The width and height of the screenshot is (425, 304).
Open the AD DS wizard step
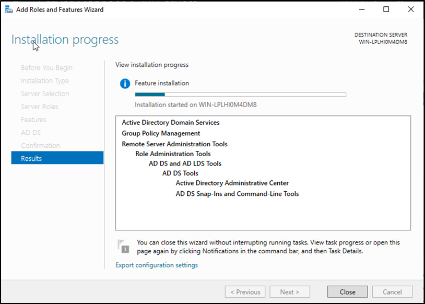pos(31,133)
